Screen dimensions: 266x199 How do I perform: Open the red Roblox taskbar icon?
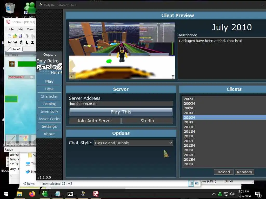[x=96, y=194]
